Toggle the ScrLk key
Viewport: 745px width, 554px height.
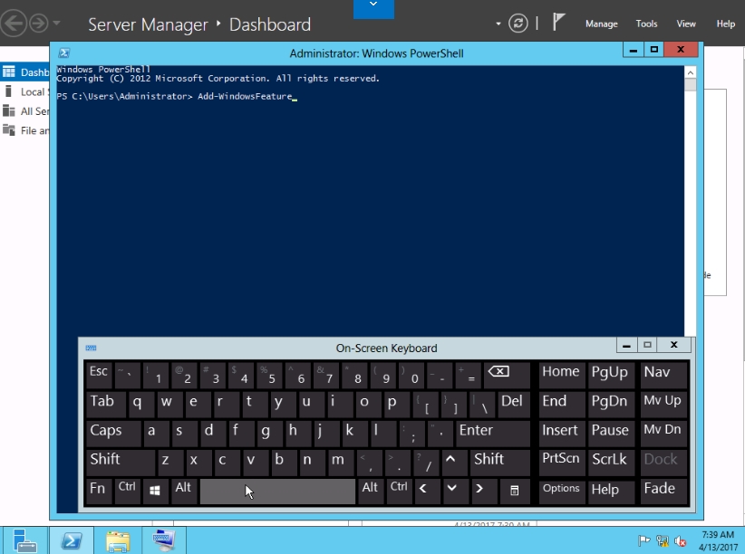point(611,462)
